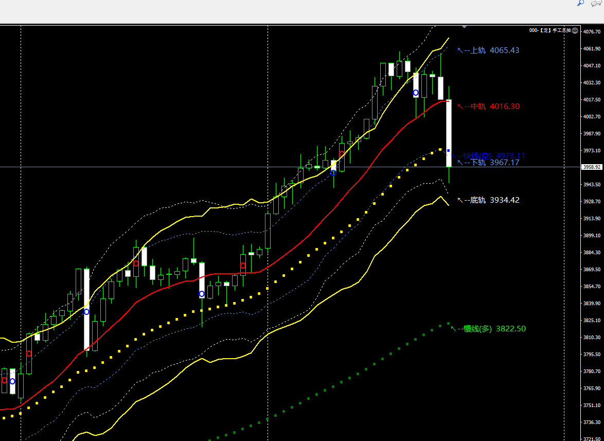The width and height of the screenshot is (604, 441).
Task: Click the small blue square fast-line dot
Action: point(449,150)
